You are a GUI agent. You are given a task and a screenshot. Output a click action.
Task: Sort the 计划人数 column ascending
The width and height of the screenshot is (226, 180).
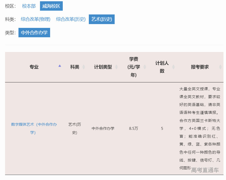pos(174,65)
